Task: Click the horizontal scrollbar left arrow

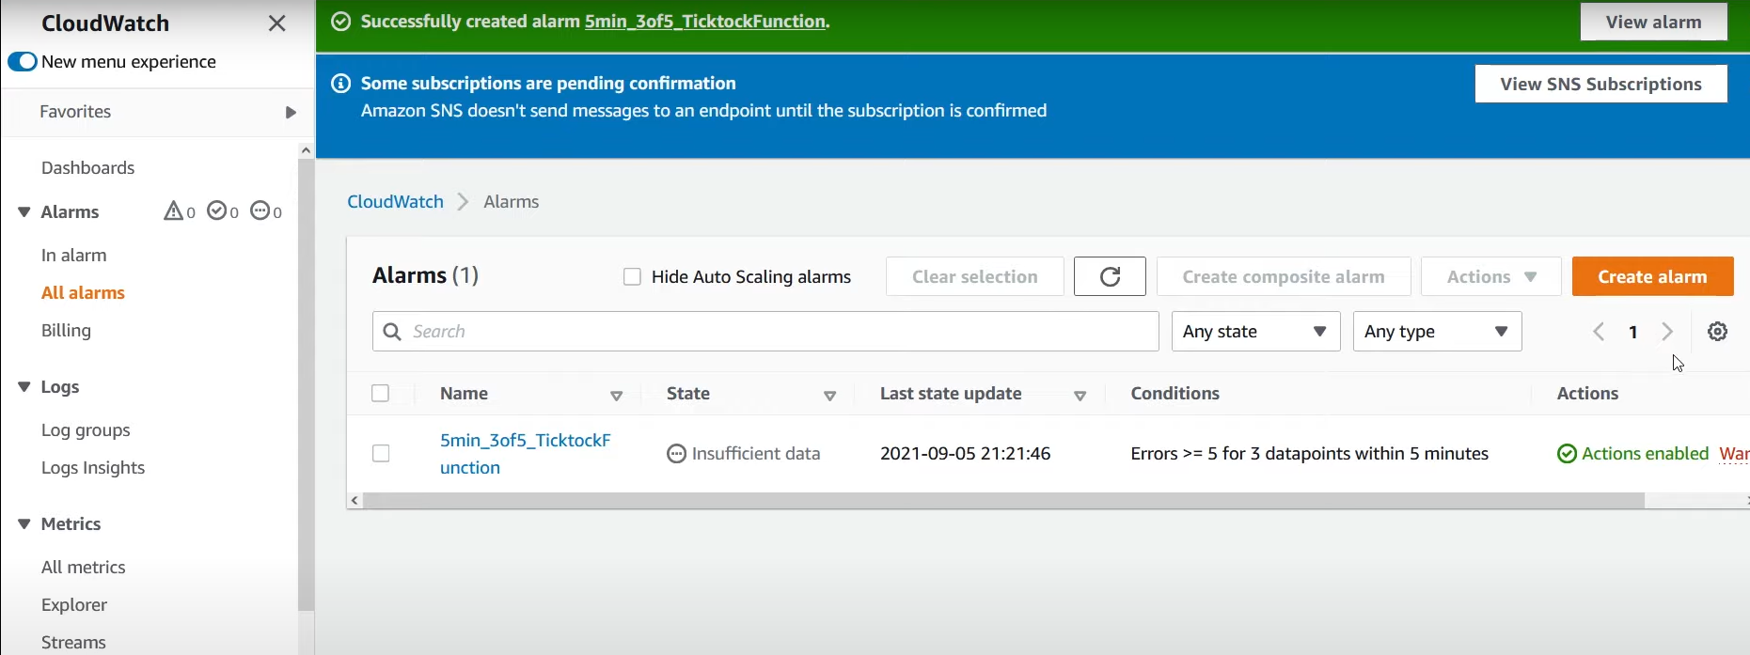Action: click(x=355, y=501)
